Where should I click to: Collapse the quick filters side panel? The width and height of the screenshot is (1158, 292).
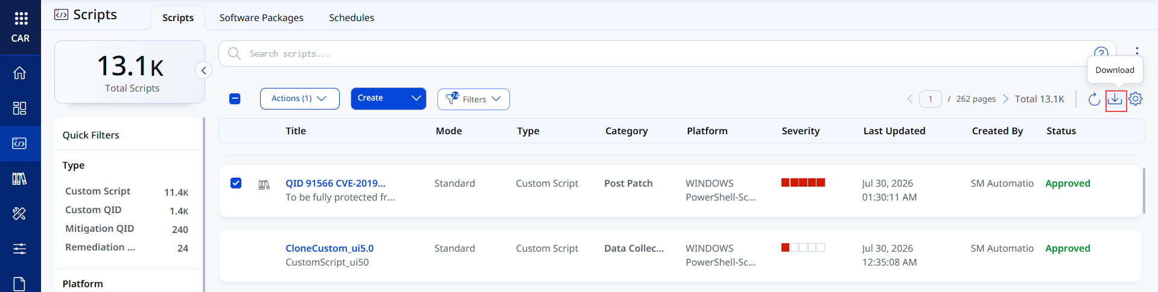[204, 70]
